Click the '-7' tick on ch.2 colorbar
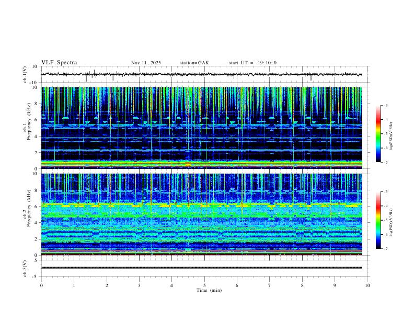 pyautogui.click(x=385, y=249)
